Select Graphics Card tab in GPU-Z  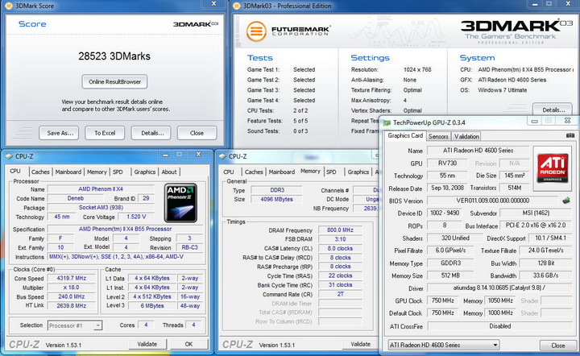click(x=405, y=135)
